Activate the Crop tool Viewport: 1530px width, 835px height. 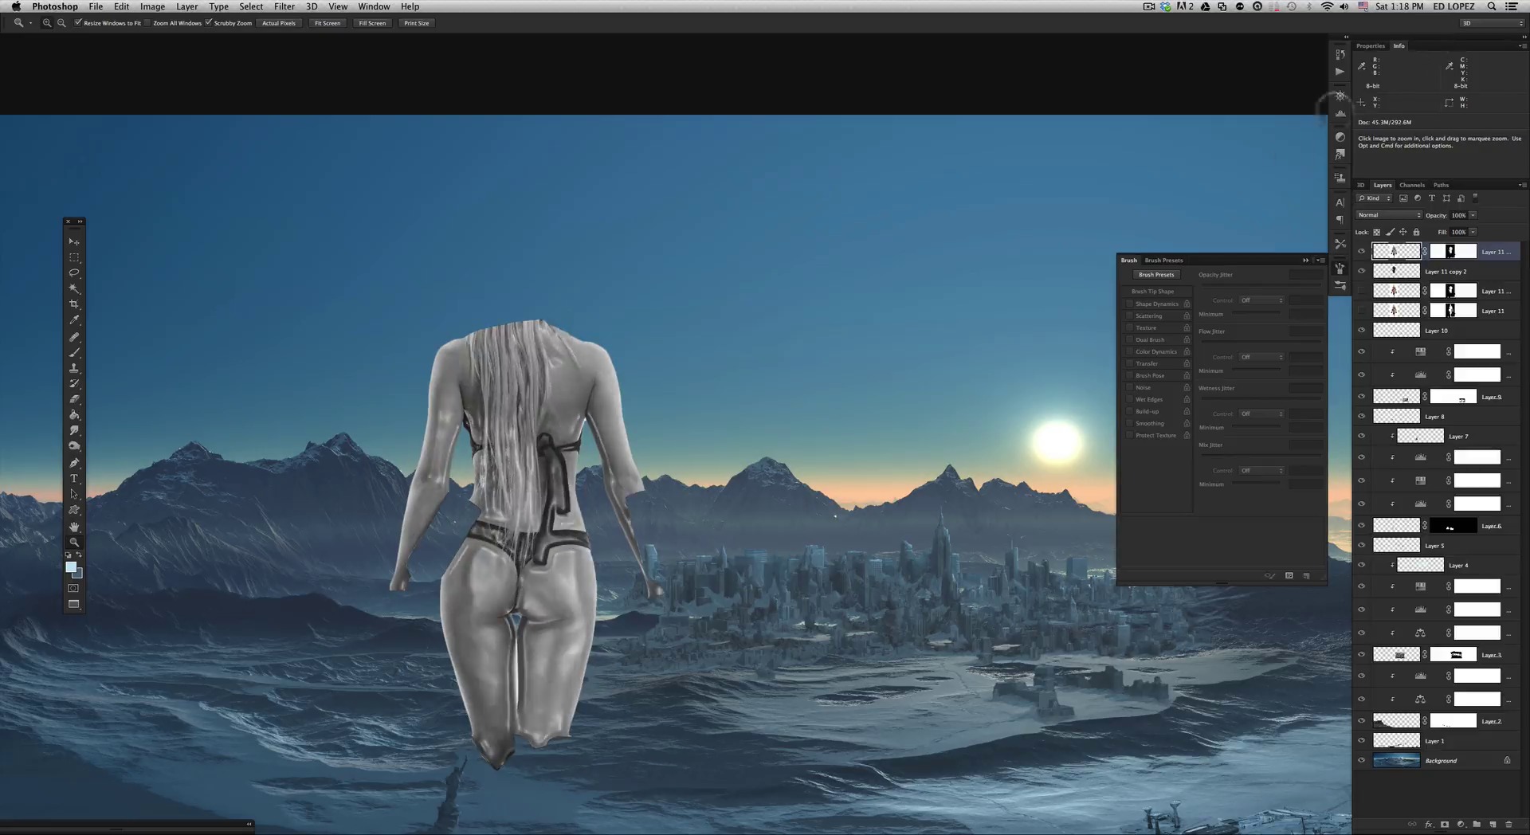[x=74, y=304]
